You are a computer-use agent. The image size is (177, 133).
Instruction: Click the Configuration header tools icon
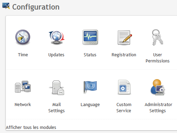pos(6,6)
